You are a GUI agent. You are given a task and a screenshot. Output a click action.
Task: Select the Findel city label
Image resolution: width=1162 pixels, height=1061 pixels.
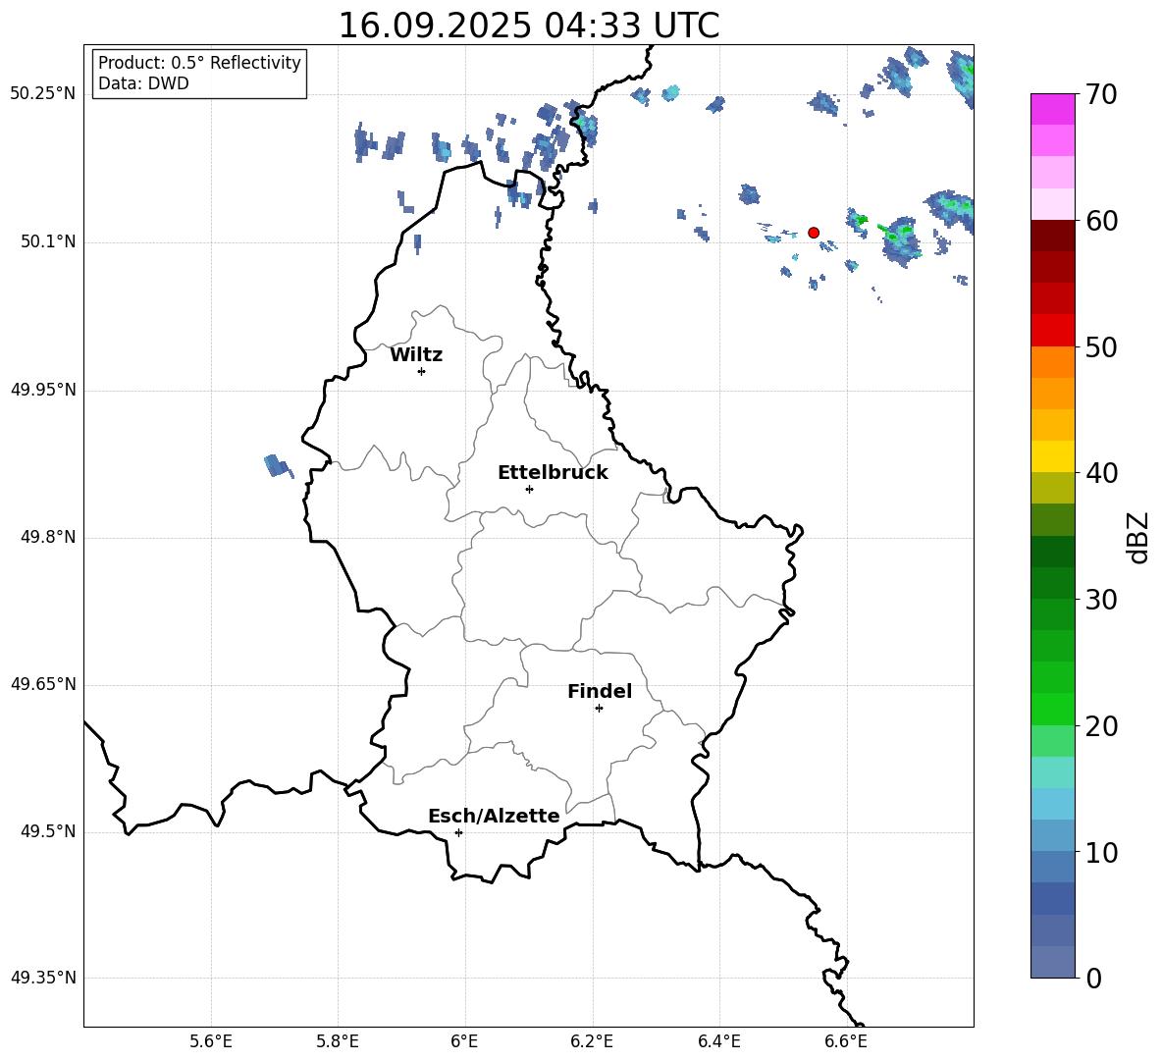click(x=600, y=691)
